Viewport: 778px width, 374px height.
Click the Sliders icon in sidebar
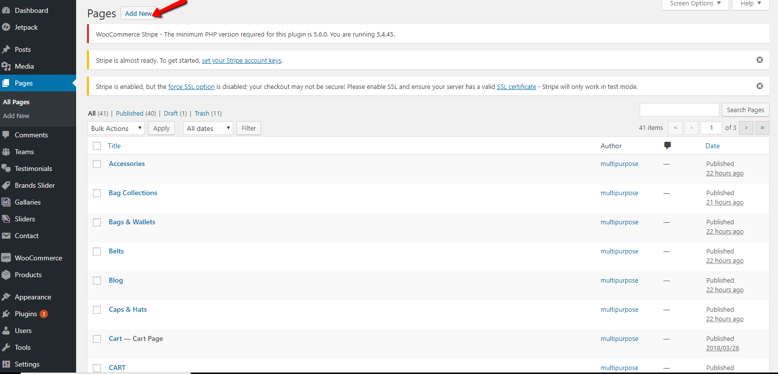pyautogui.click(x=6, y=219)
